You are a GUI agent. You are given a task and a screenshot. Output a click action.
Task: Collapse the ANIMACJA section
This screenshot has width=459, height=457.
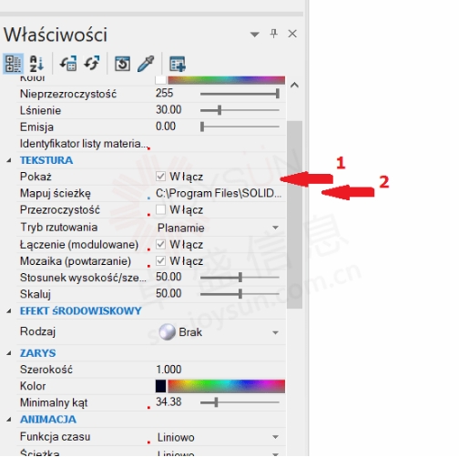point(9,420)
